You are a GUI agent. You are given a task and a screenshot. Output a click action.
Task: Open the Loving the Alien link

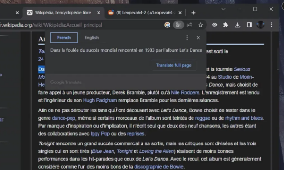tap(156, 151)
